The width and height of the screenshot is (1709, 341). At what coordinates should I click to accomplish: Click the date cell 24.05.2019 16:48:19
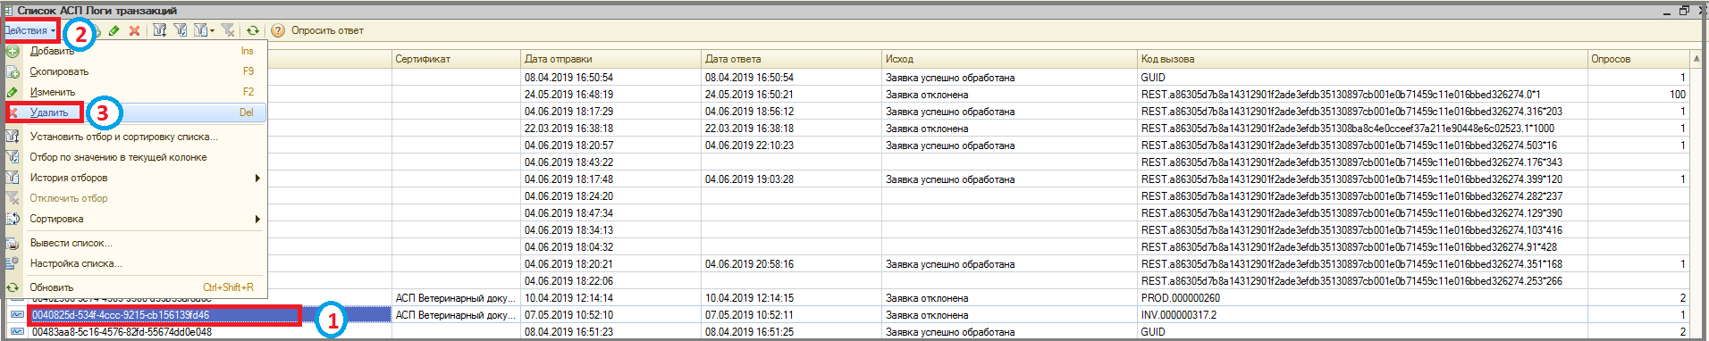coord(568,95)
